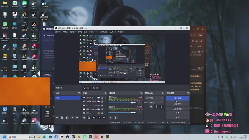Mute the 麦克风/Aux speaker icon
The width and height of the screenshot is (249, 140).
[x=135, y=103]
